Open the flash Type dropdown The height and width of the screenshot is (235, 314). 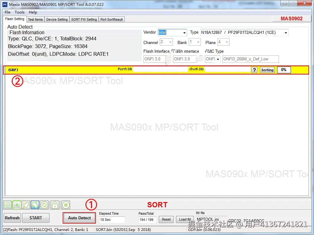pyautogui.click(x=286, y=33)
